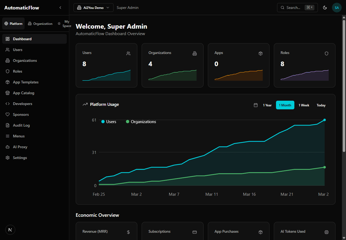Collapse the sidebar with the chevron
Screen dimensions: 346x240
pos(60,8)
